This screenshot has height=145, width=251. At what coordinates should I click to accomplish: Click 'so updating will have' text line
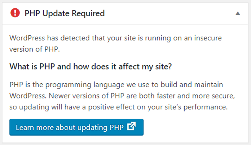click(x=45, y=107)
